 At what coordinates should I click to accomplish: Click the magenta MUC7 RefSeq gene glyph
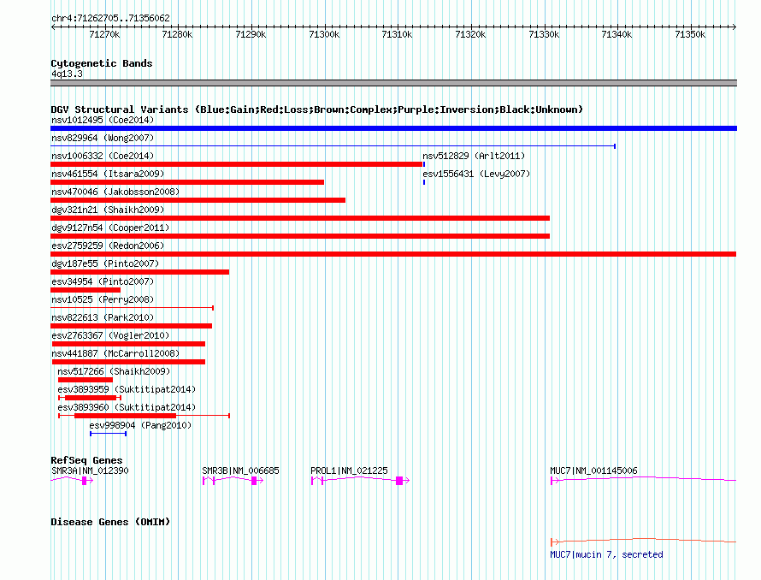644,481
